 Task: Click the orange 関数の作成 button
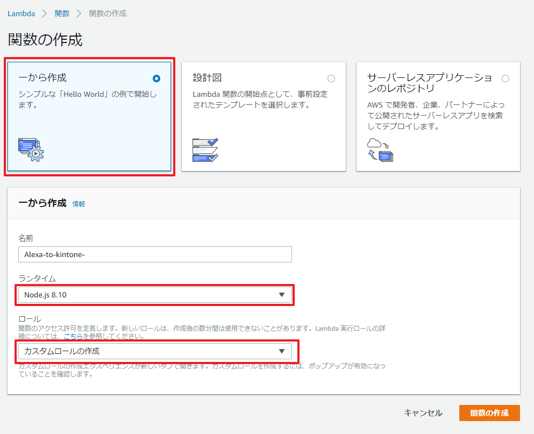click(x=489, y=413)
